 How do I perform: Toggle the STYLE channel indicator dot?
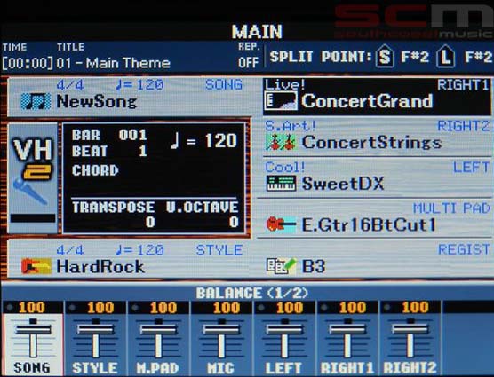[x=72, y=307]
